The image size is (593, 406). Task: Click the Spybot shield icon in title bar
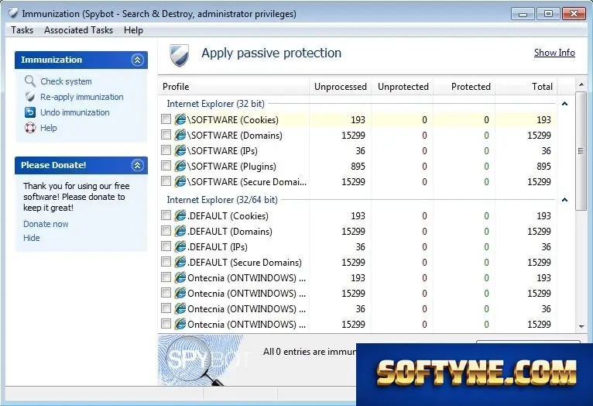tap(14, 14)
